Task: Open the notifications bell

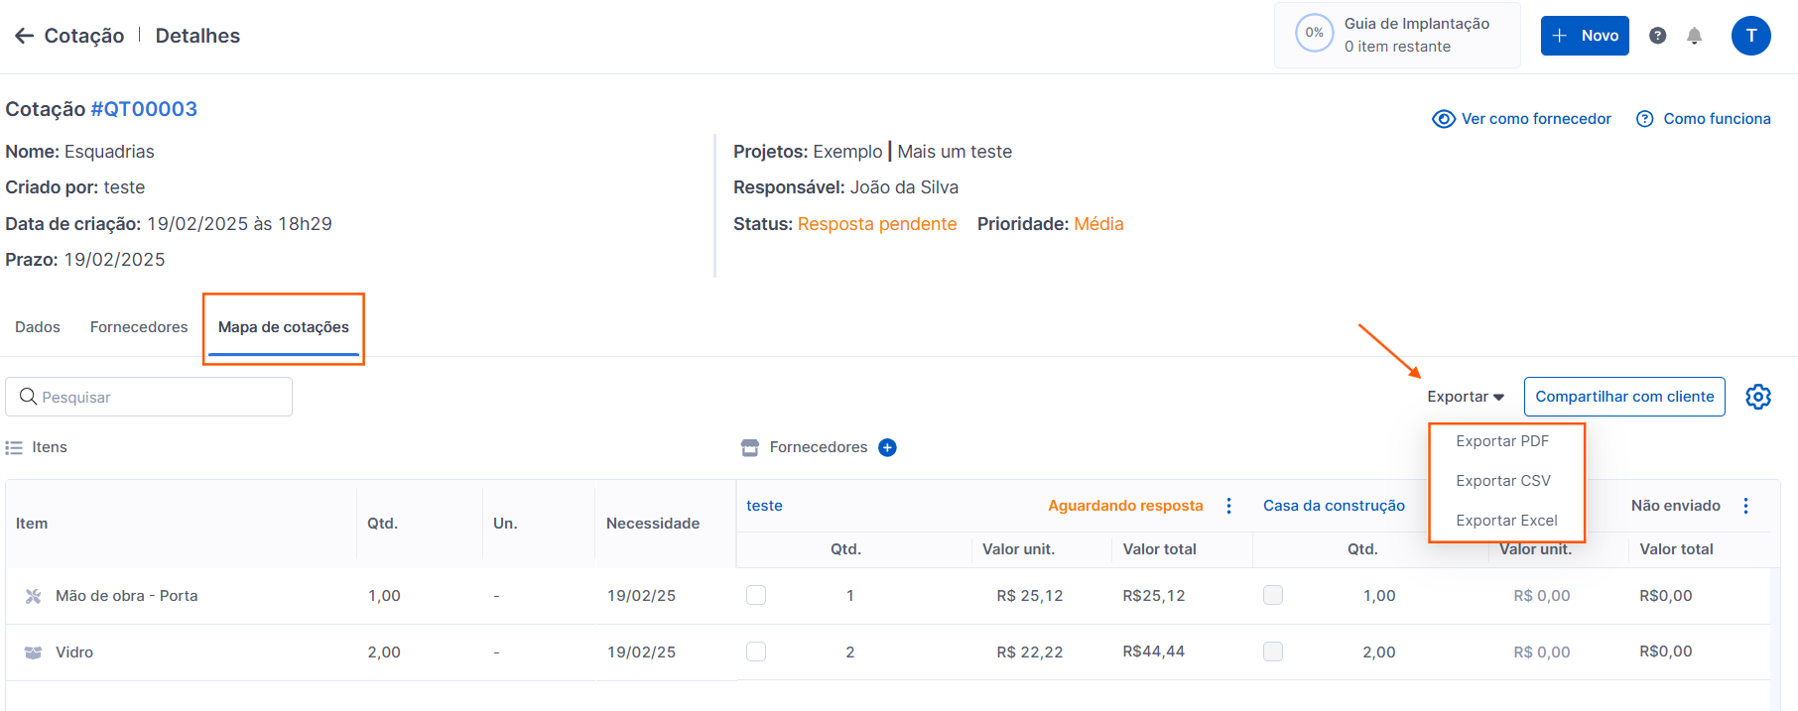Action: point(1694,36)
